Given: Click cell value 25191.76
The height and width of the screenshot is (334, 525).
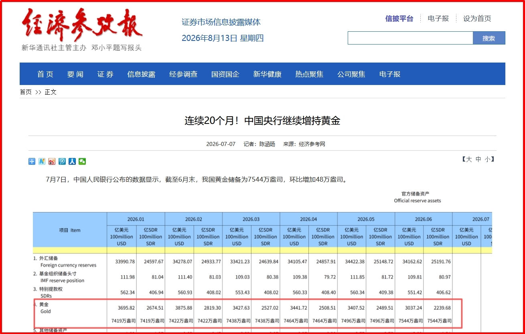Looking at the screenshot, I should pyautogui.click(x=441, y=262).
